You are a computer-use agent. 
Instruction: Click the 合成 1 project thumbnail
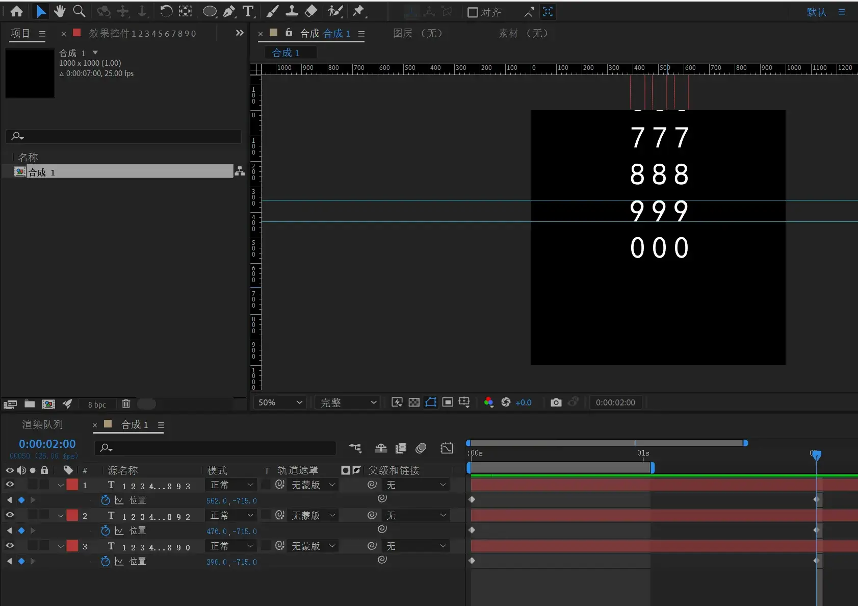pyautogui.click(x=30, y=73)
